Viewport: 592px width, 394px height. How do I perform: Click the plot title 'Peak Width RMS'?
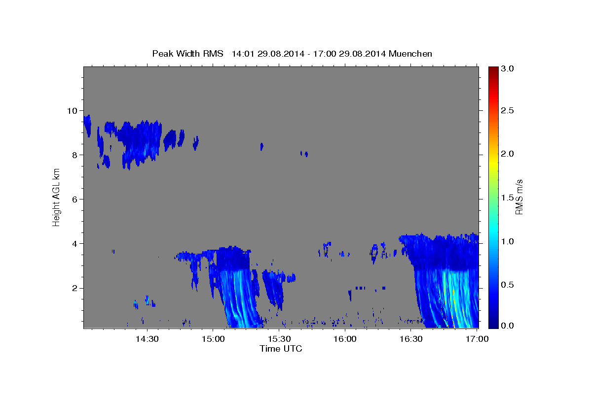(187, 54)
